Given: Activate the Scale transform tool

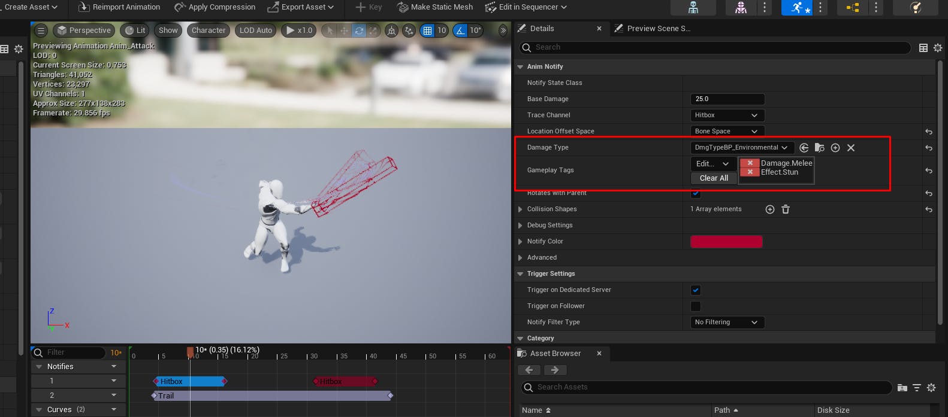Looking at the screenshot, I should (x=373, y=31).
